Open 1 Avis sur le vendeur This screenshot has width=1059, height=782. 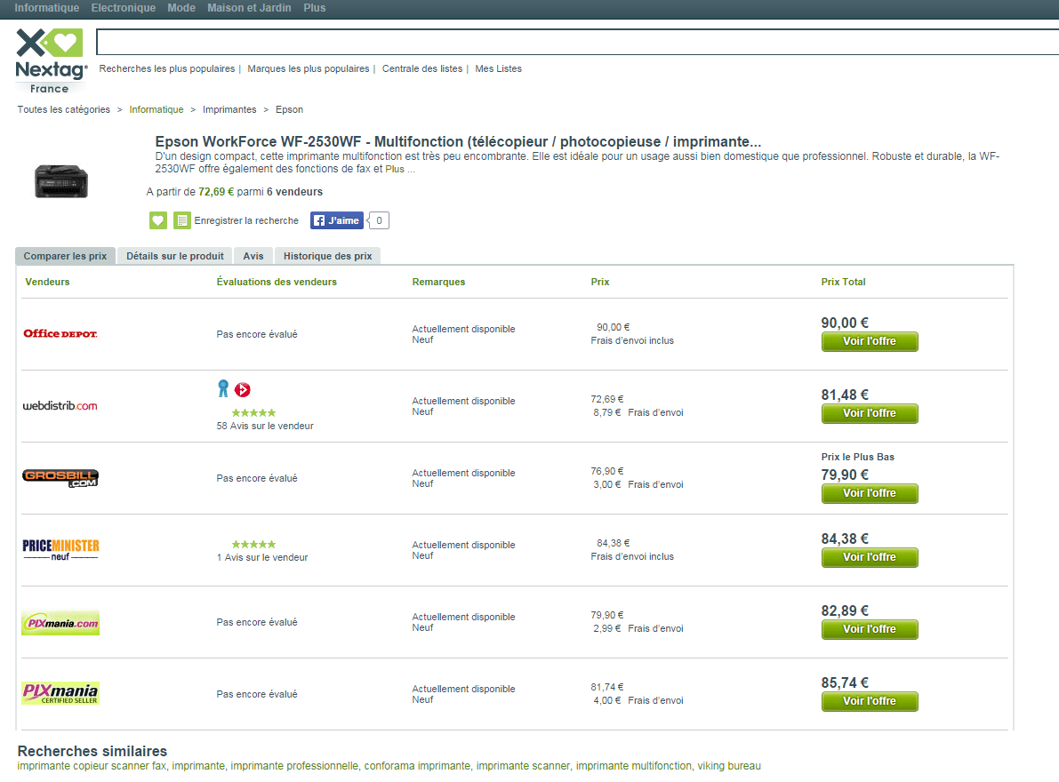(x=262, y=557)
